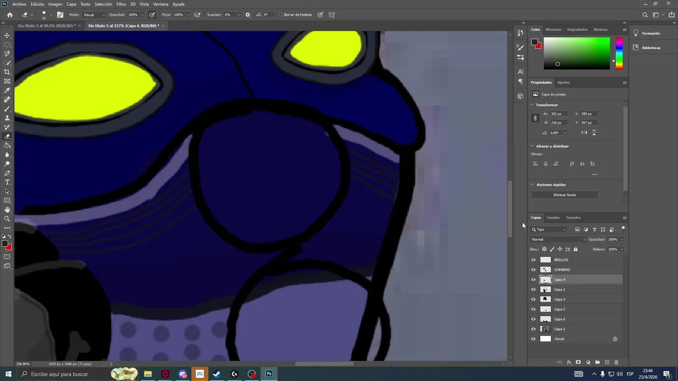The width and height of the screenshot is (678, 381).
Task: Toggle visibility of Capa 5
Action: coord(533,309)
